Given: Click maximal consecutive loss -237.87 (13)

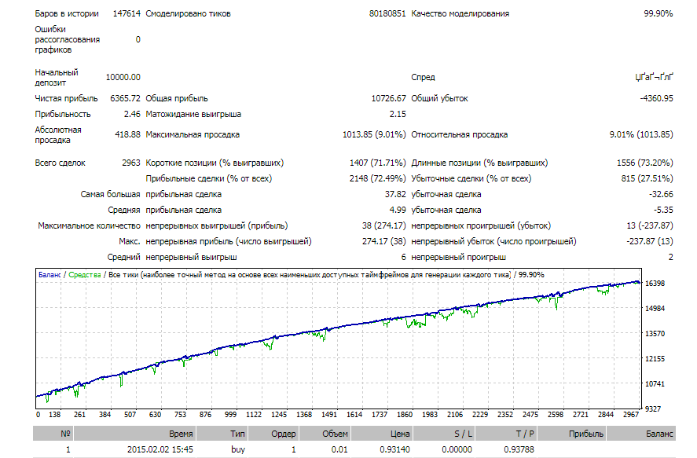Looking at the screenshot, I should [x=649, y=242].
